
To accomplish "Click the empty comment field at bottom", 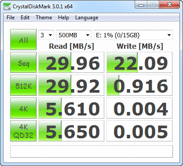I will tap(91, 152).
